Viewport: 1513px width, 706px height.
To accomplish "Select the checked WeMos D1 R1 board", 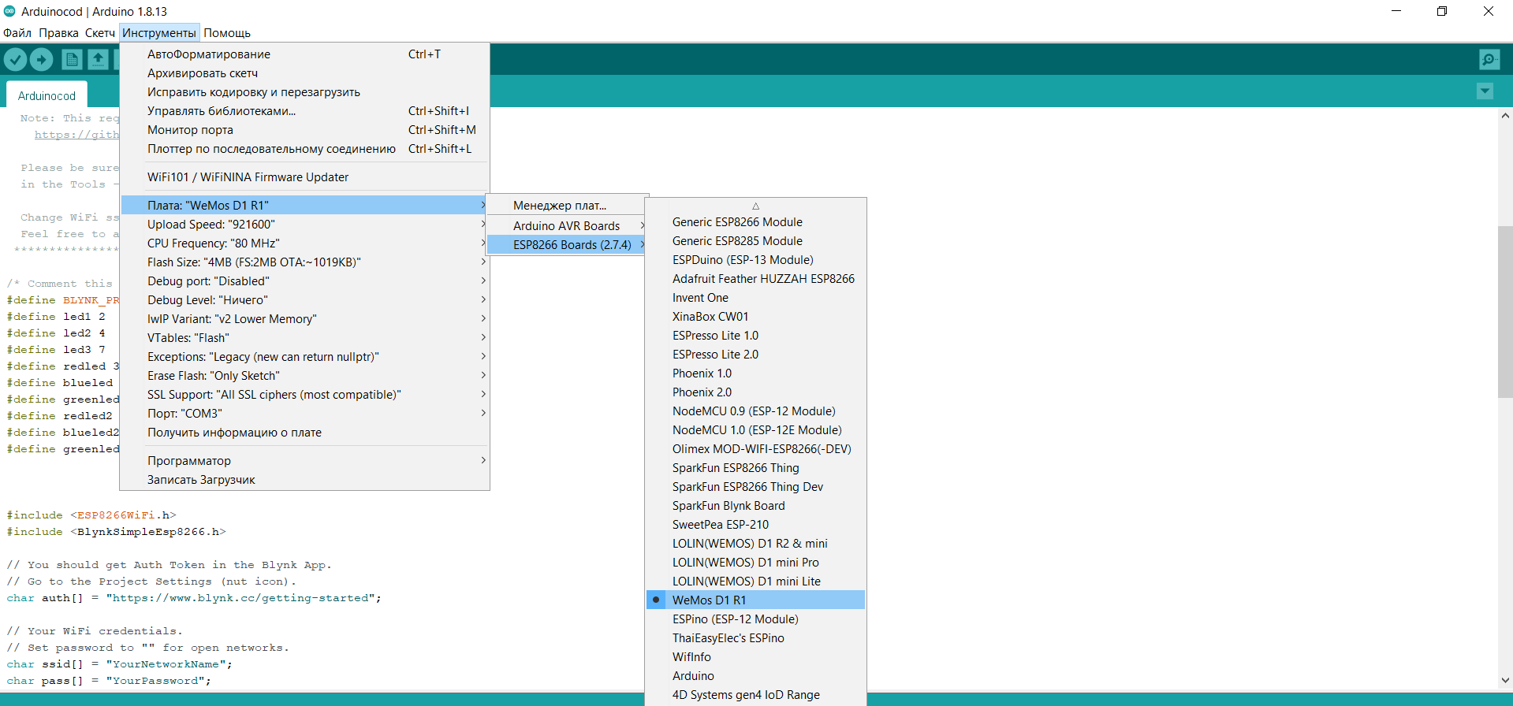I will (755, 600).
